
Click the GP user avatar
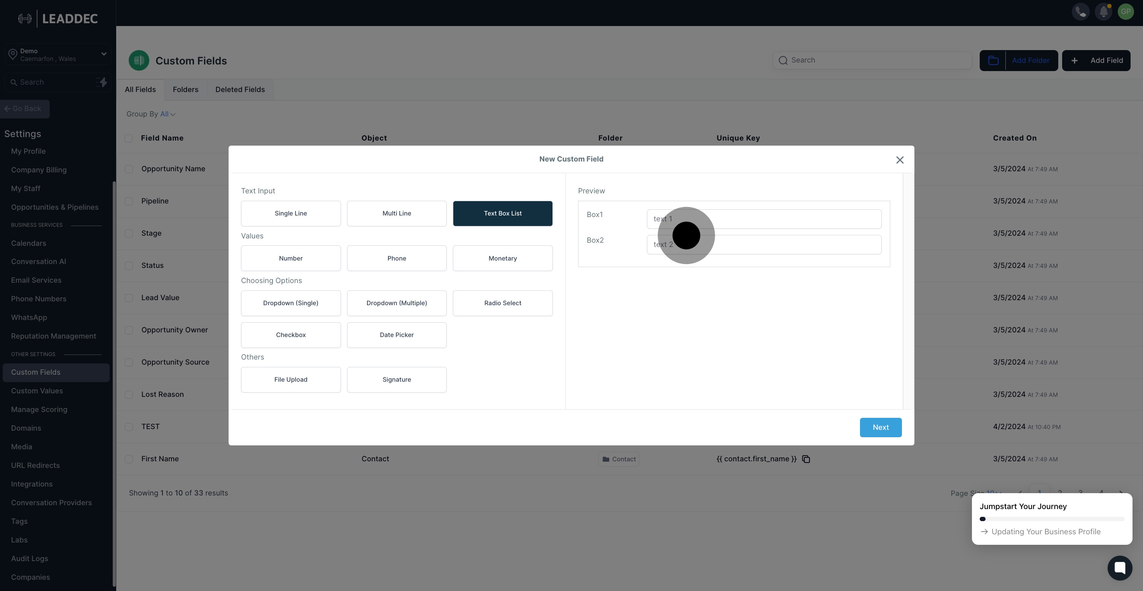[x=1126, y=12]
